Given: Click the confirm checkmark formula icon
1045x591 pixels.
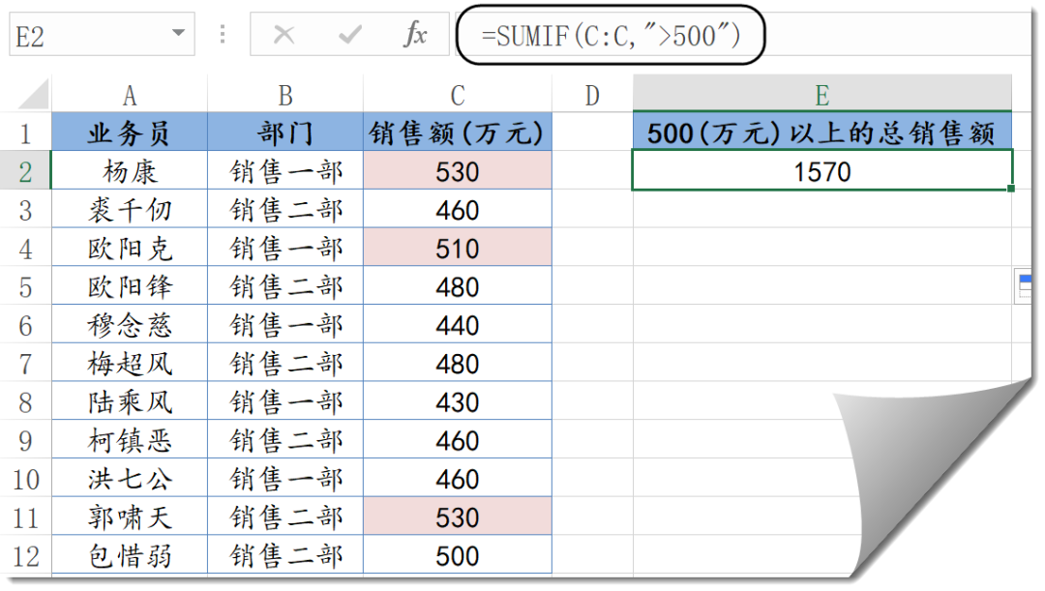Looking at the screenshot, I should click(350, 34).
